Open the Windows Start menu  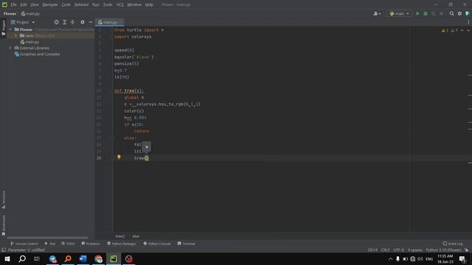coord(7,258)
